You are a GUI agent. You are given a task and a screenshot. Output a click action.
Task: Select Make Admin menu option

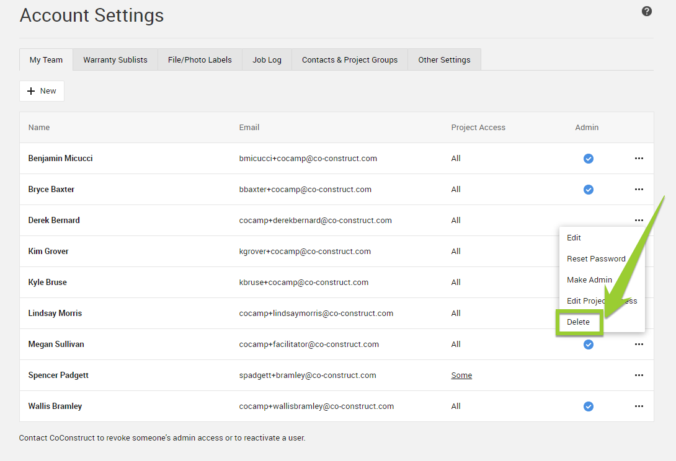(589, 280)
